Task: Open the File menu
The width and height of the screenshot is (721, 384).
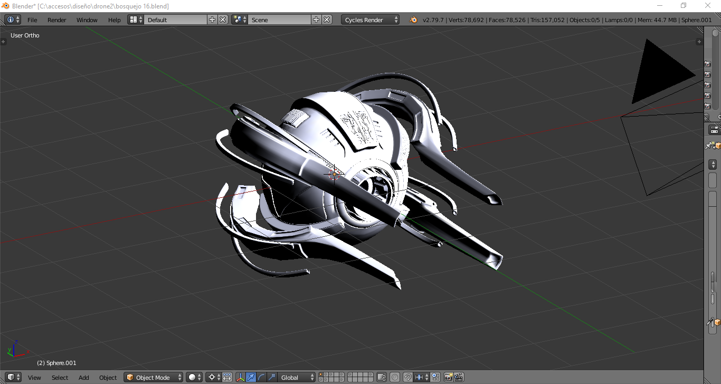Action: coord(32,20)
